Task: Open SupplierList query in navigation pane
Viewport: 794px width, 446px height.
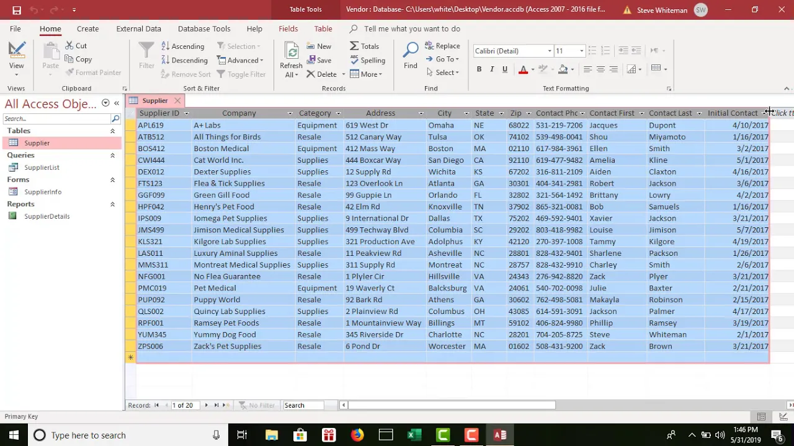Action: coord(42,167)
